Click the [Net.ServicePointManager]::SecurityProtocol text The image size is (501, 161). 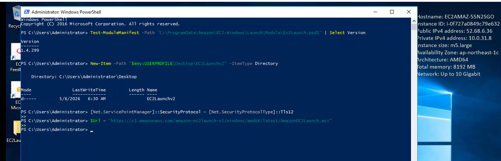pos(145,112)
